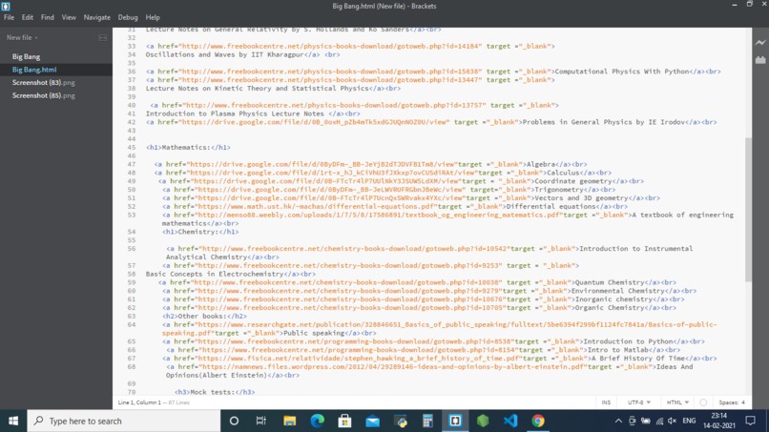This screenshot has width=769, height=432.
Task: Click Public speaking text in code
Action: pyautogui.click(x=314, y=333)
